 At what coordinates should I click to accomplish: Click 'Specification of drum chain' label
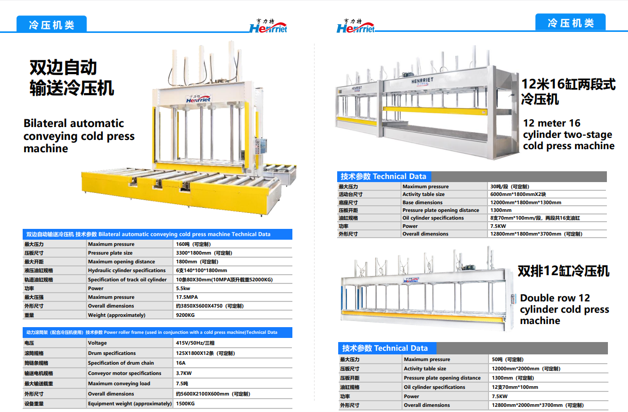[x=120, y=363]
